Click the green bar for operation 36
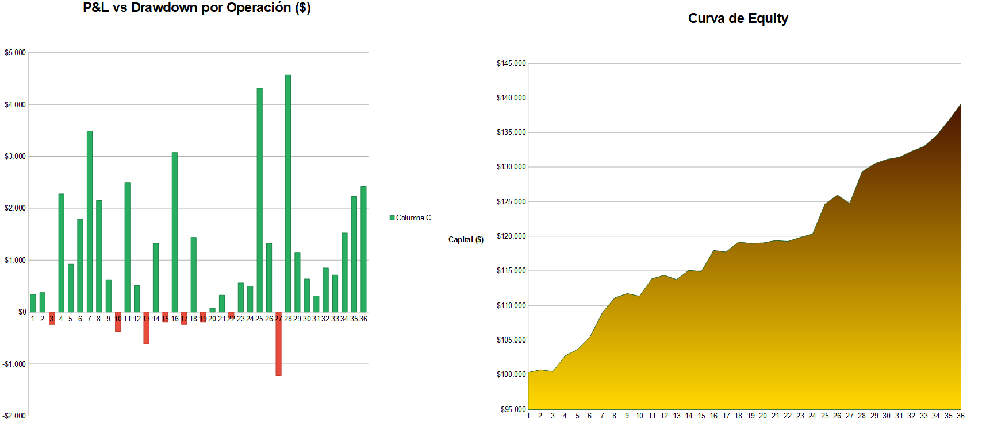 coord(363,249)
